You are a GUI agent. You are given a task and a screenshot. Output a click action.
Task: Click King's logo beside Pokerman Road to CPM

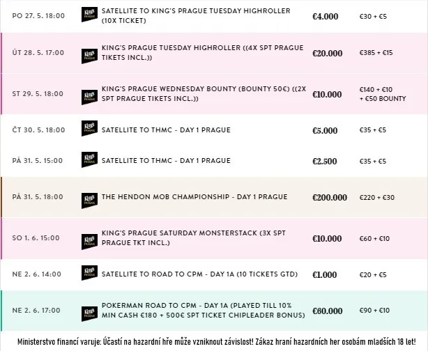point(89,311)
